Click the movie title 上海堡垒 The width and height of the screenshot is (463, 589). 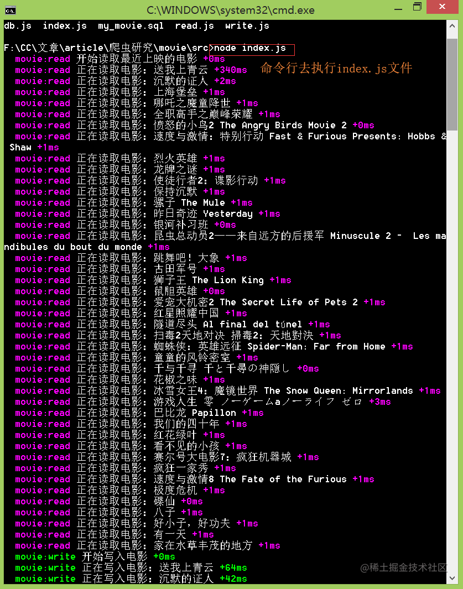175,92
